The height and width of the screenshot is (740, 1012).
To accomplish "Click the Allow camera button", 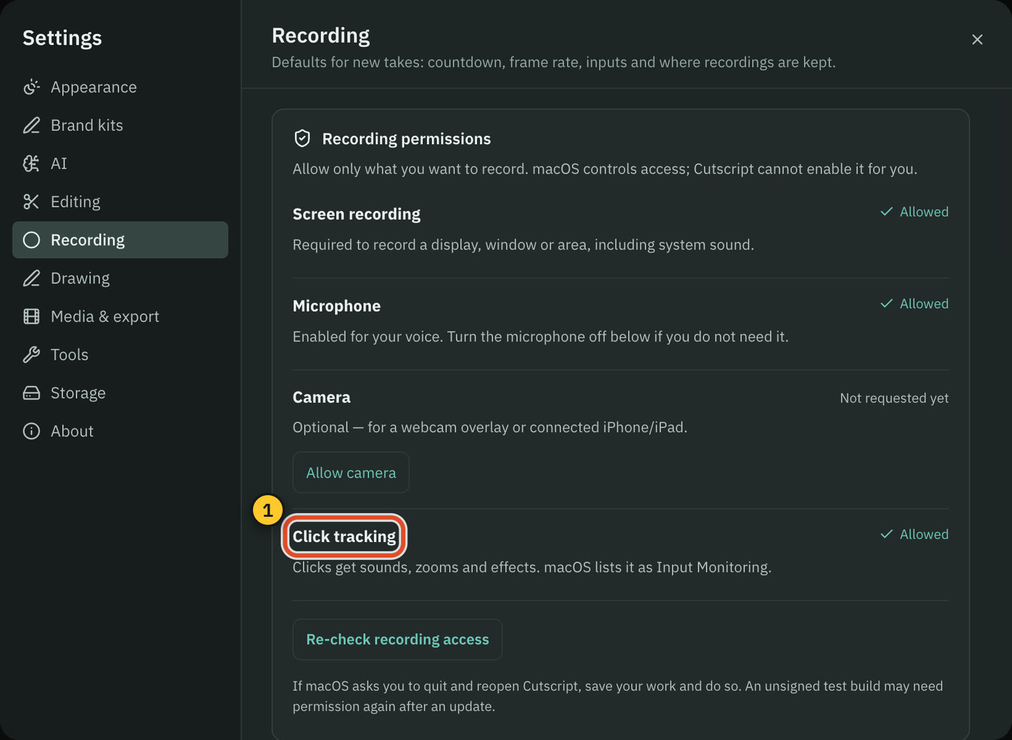I will (351, 472).
